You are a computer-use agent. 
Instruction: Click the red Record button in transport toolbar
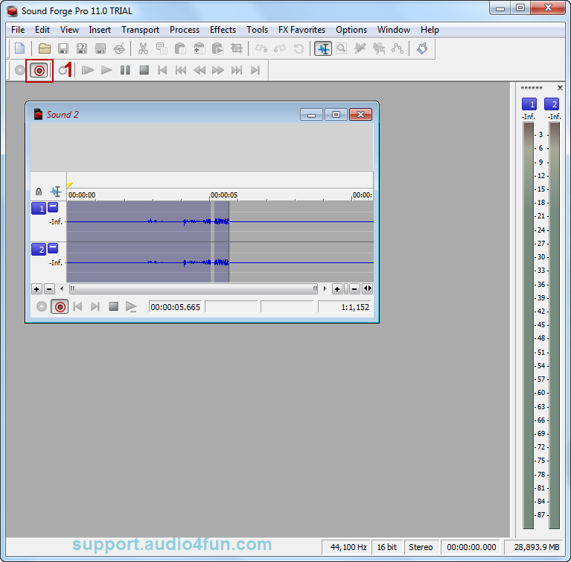click(39, 70)
